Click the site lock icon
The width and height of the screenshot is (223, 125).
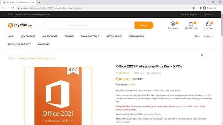[18, 8]
